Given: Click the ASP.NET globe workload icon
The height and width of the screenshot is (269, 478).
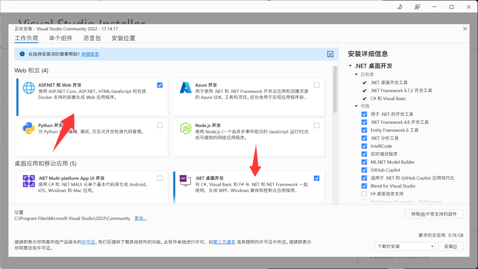Looking at the screenshot, I should pyautogui.click(x=29, y=88).
